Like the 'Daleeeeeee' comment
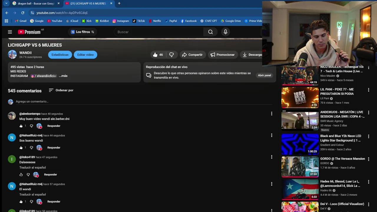Image resolution: width=377 pixels, height=212 pixels. 21,175
